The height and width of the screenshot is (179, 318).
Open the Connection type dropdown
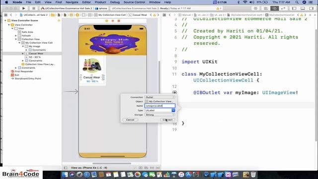pos(159,97)
